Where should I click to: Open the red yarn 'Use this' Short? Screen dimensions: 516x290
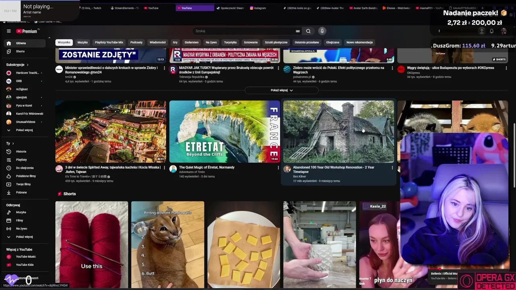click(x=92, y=245)
